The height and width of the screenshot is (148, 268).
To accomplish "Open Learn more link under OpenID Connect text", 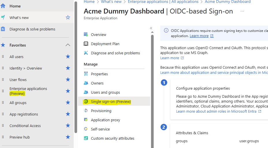I will click(x=170, y=58).
